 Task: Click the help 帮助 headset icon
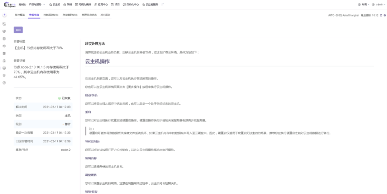point(359,4)
